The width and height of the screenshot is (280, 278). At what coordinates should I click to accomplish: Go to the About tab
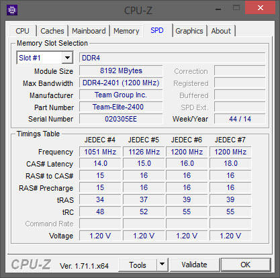[x=221, y=31]
